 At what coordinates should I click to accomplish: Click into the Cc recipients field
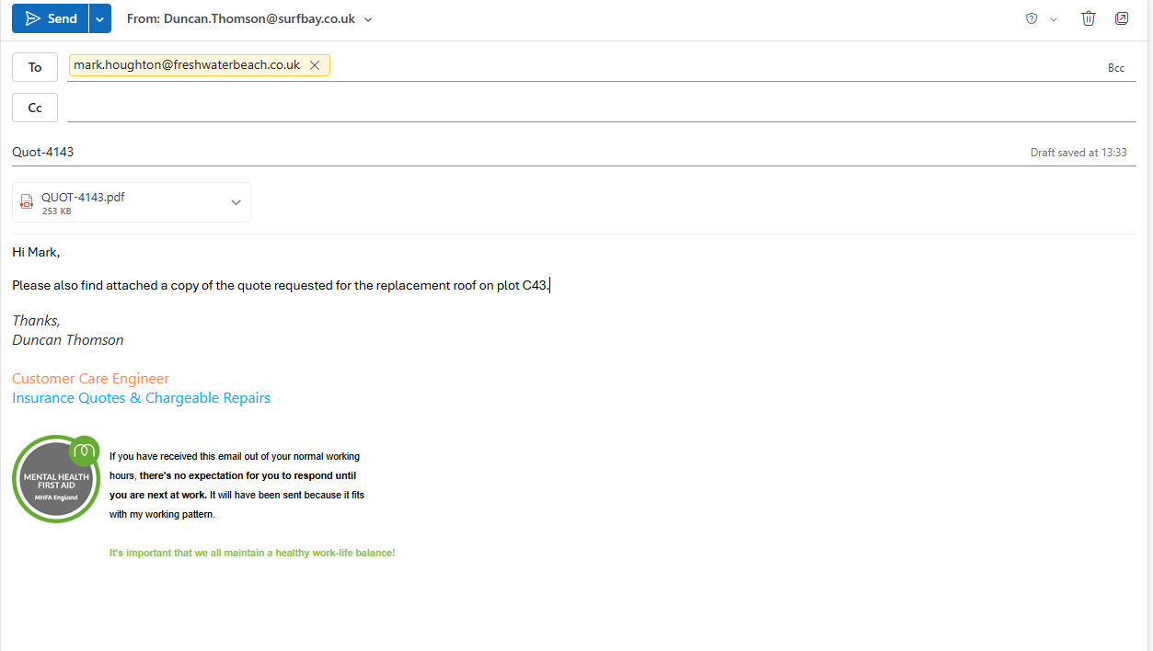click(598, 108)
